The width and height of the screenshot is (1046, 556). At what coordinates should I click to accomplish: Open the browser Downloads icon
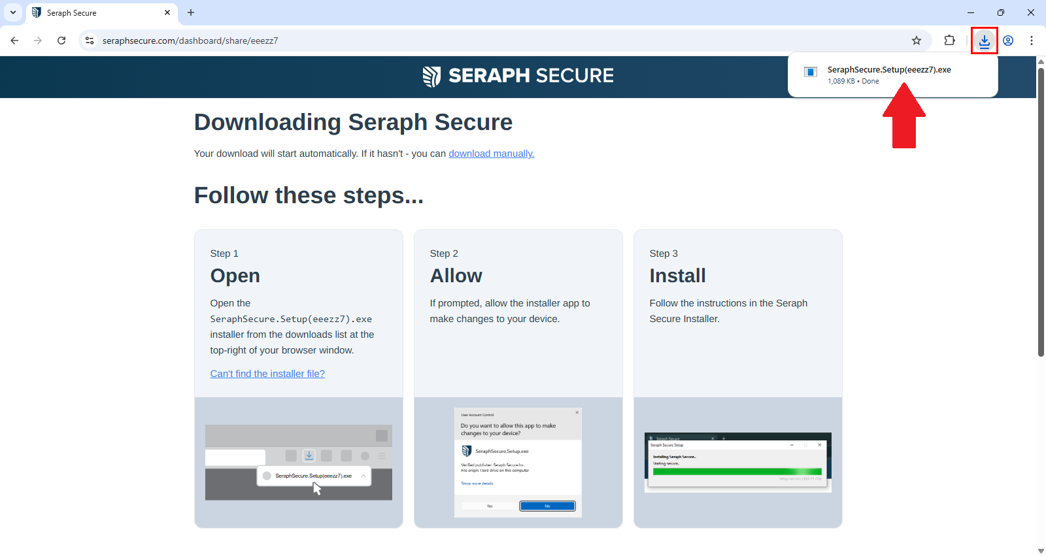coord(984,41)
